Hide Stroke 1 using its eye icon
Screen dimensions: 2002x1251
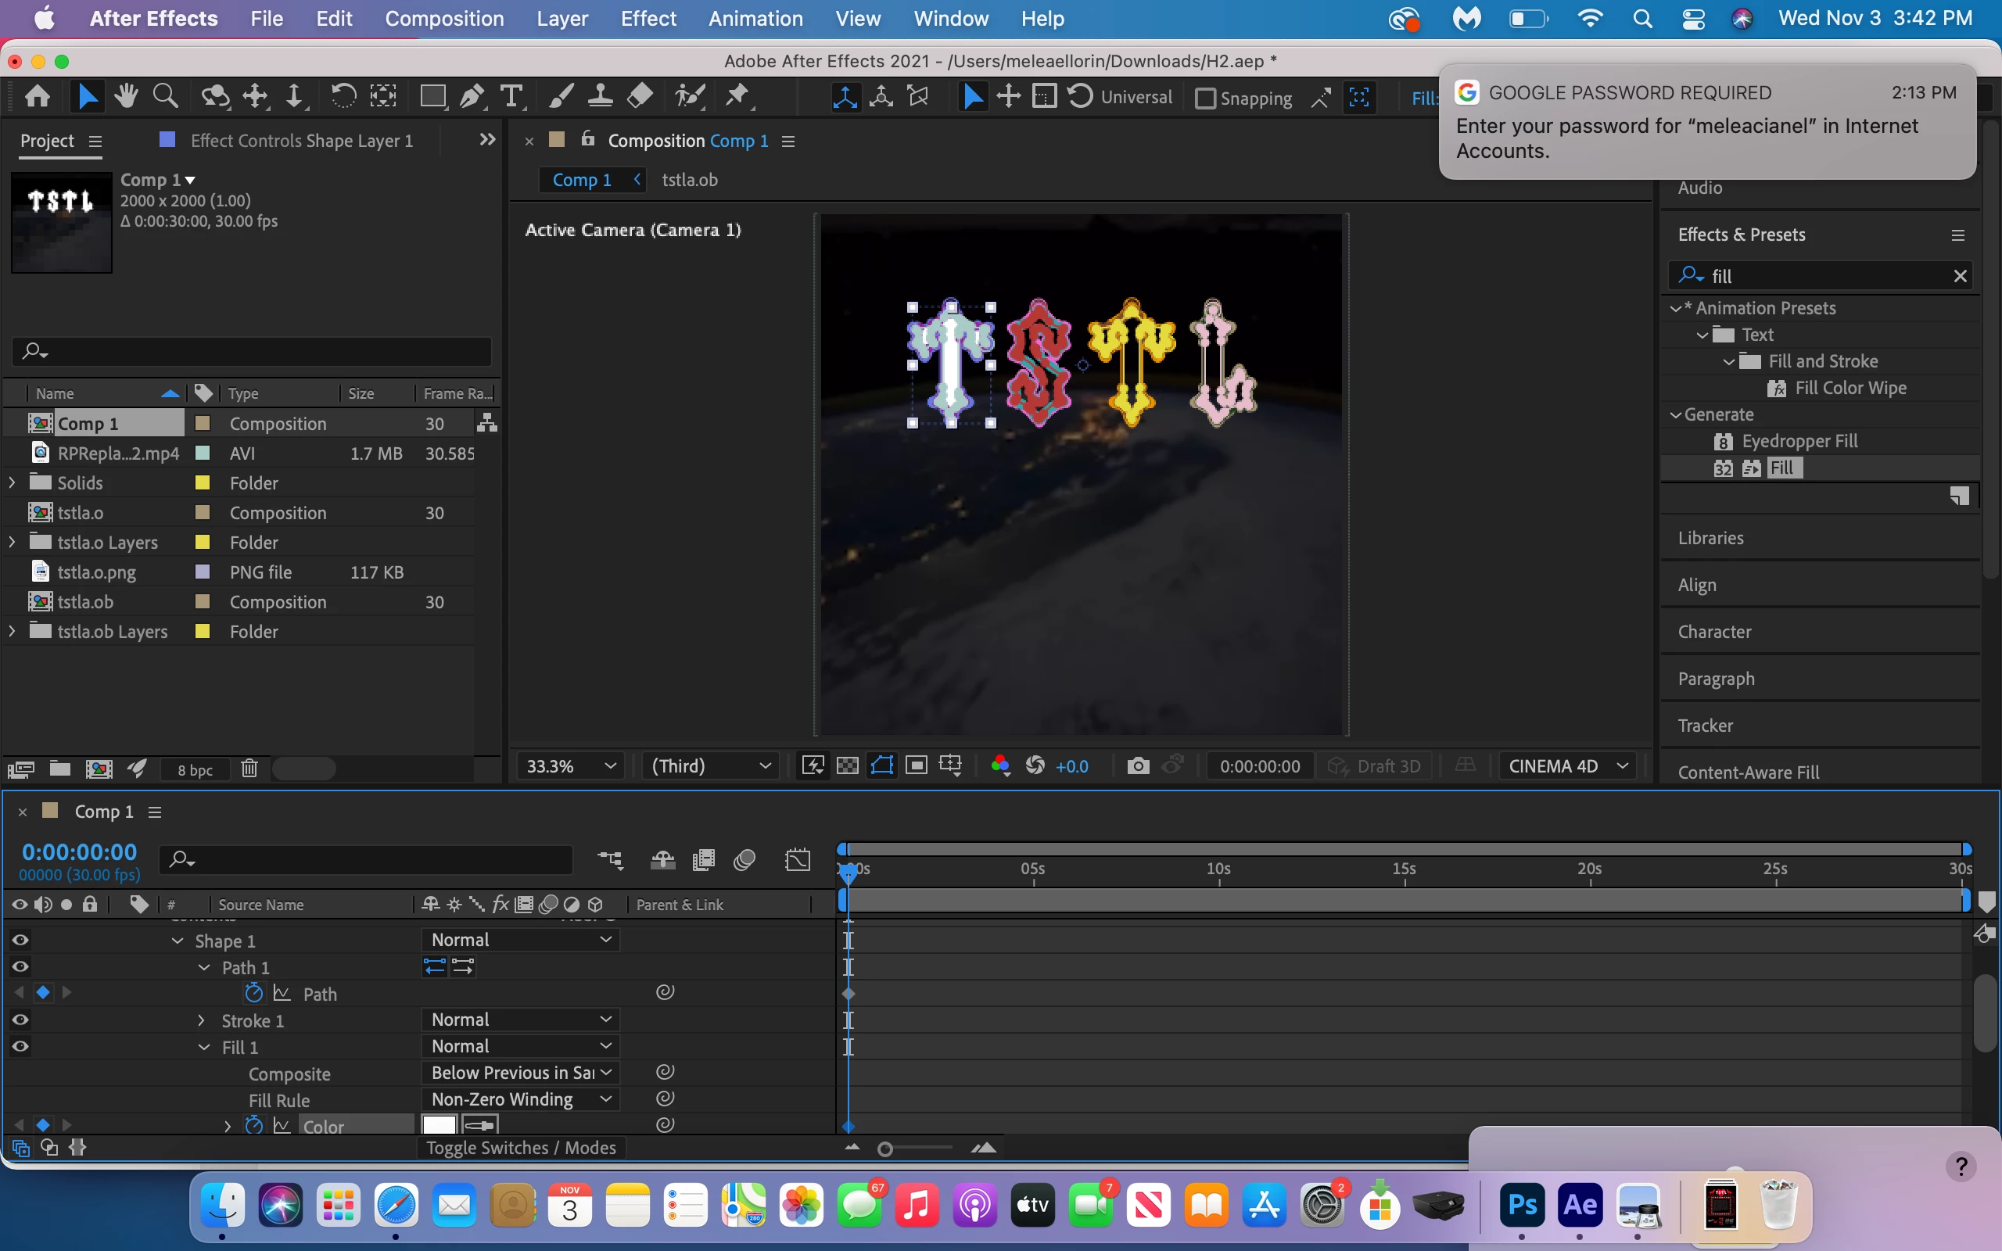20,1020
